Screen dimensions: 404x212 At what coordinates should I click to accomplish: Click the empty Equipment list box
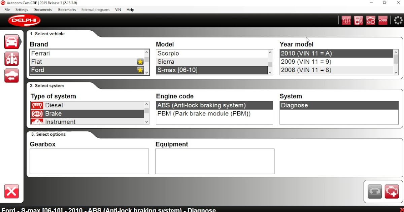pos(215,161)
